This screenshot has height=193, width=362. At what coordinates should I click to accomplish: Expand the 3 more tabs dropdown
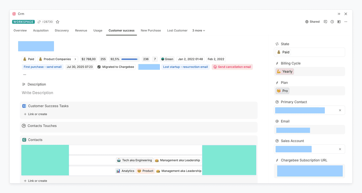click(x=198, y=31)
